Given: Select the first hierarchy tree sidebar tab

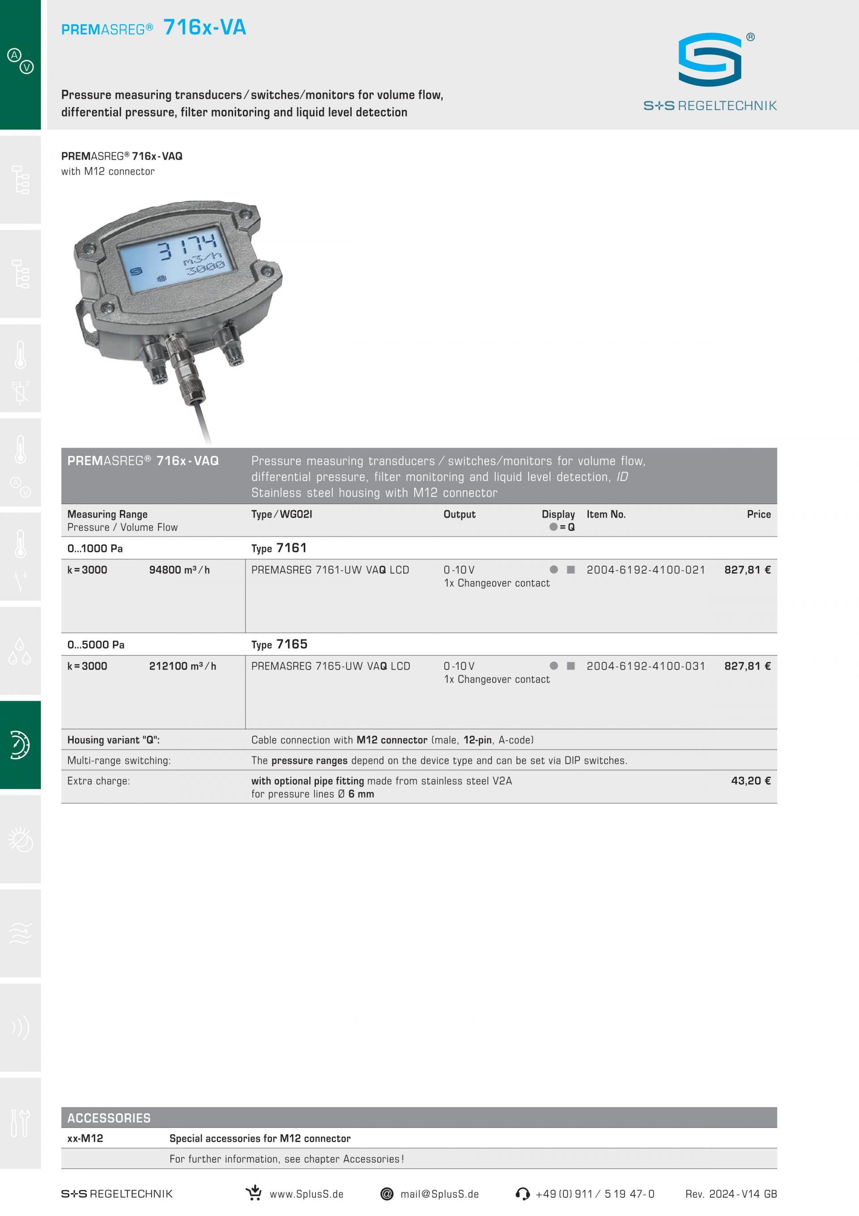Looking at the screenshot, I should (x=20, y=180).
